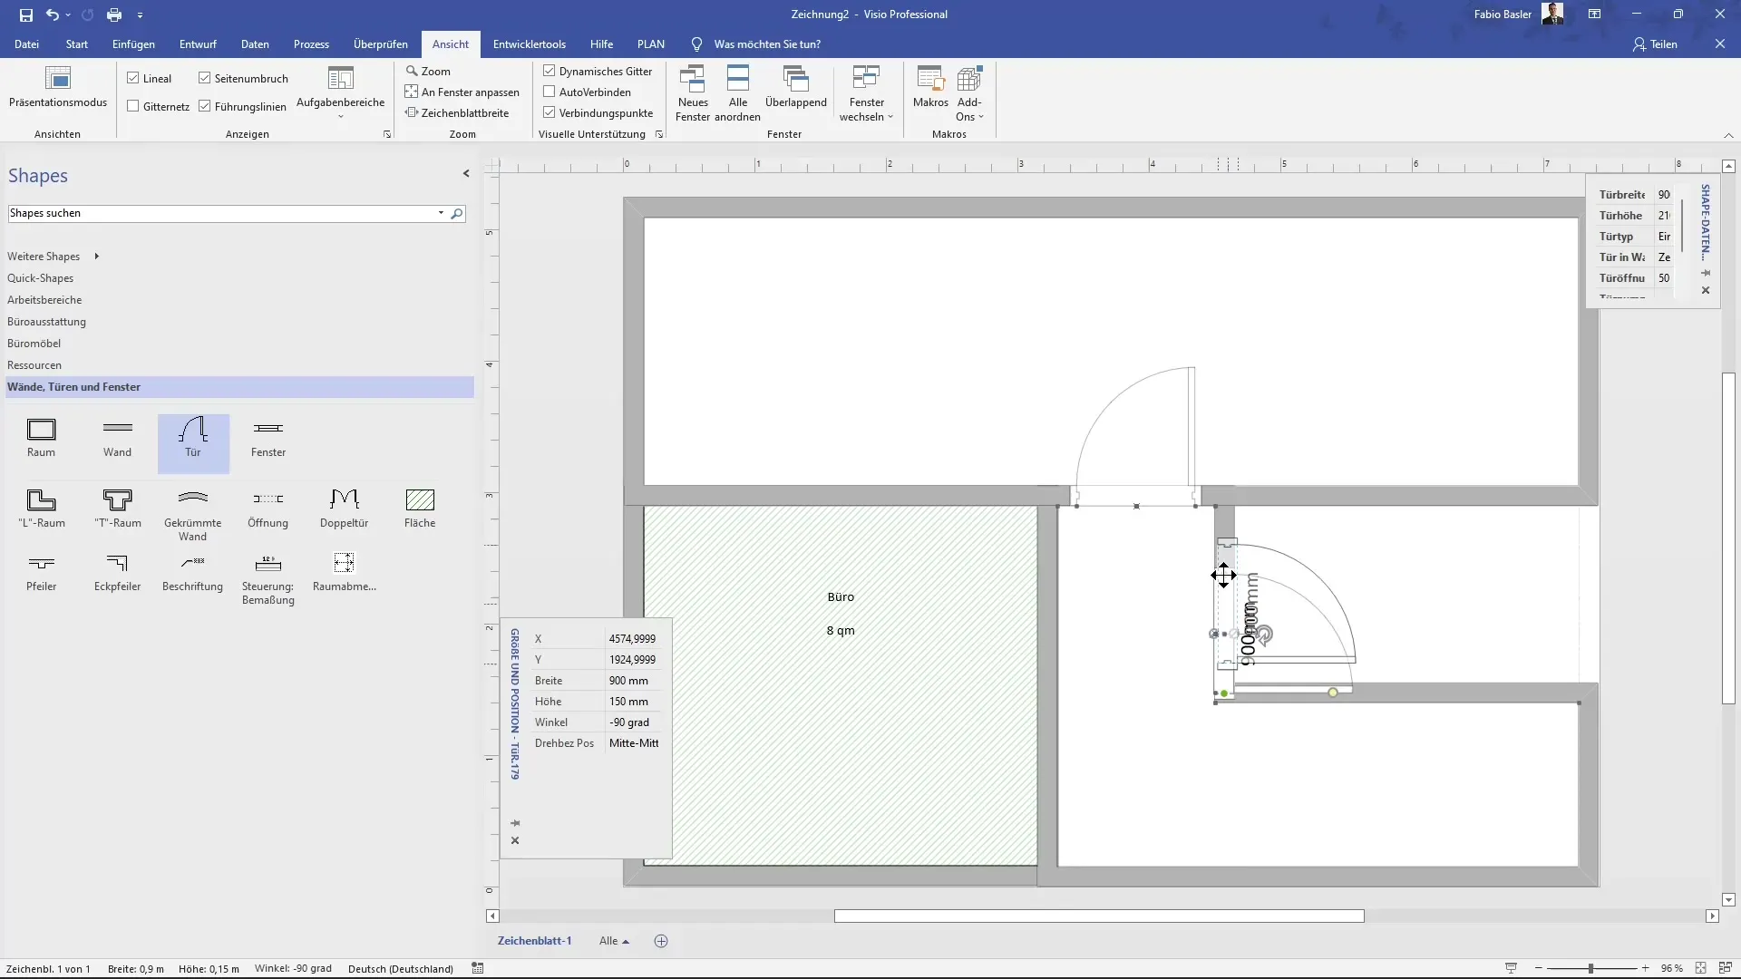Open the Makros button
This screenshot has height=979, width=1741.
coord(930,88)
